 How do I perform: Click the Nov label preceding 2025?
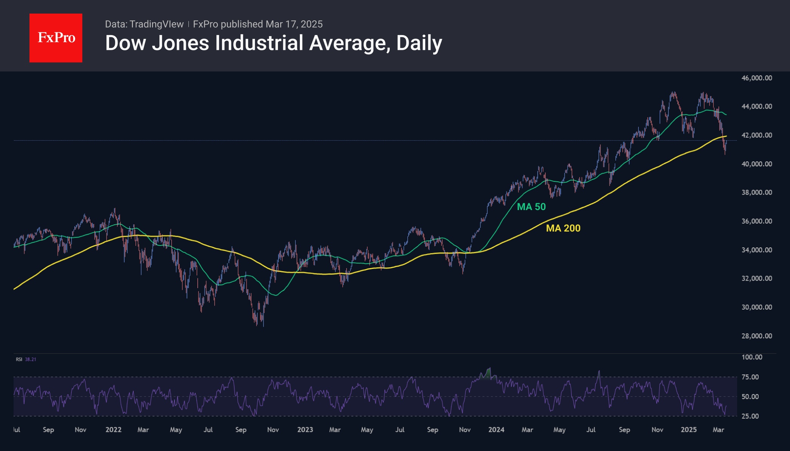point(657,430)
